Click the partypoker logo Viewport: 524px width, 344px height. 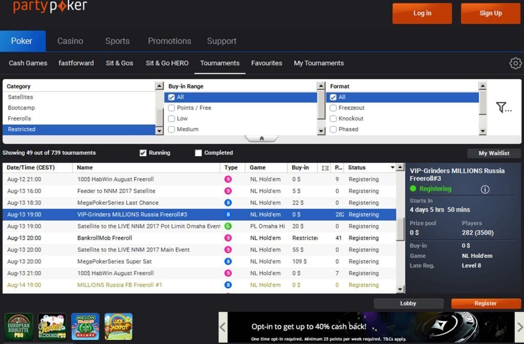coord(50,6)
